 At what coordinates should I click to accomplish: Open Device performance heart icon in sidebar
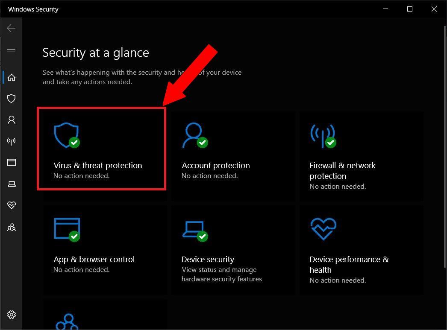pos(12,205)
